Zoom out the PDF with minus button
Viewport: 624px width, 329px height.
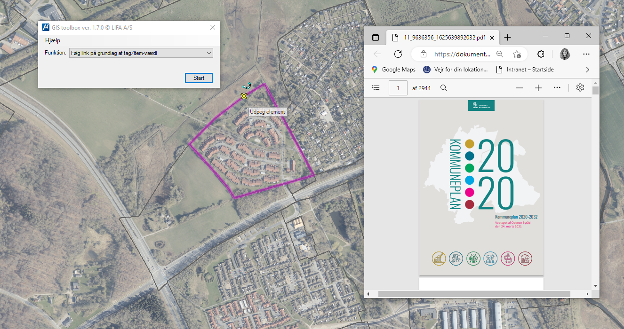520,88
